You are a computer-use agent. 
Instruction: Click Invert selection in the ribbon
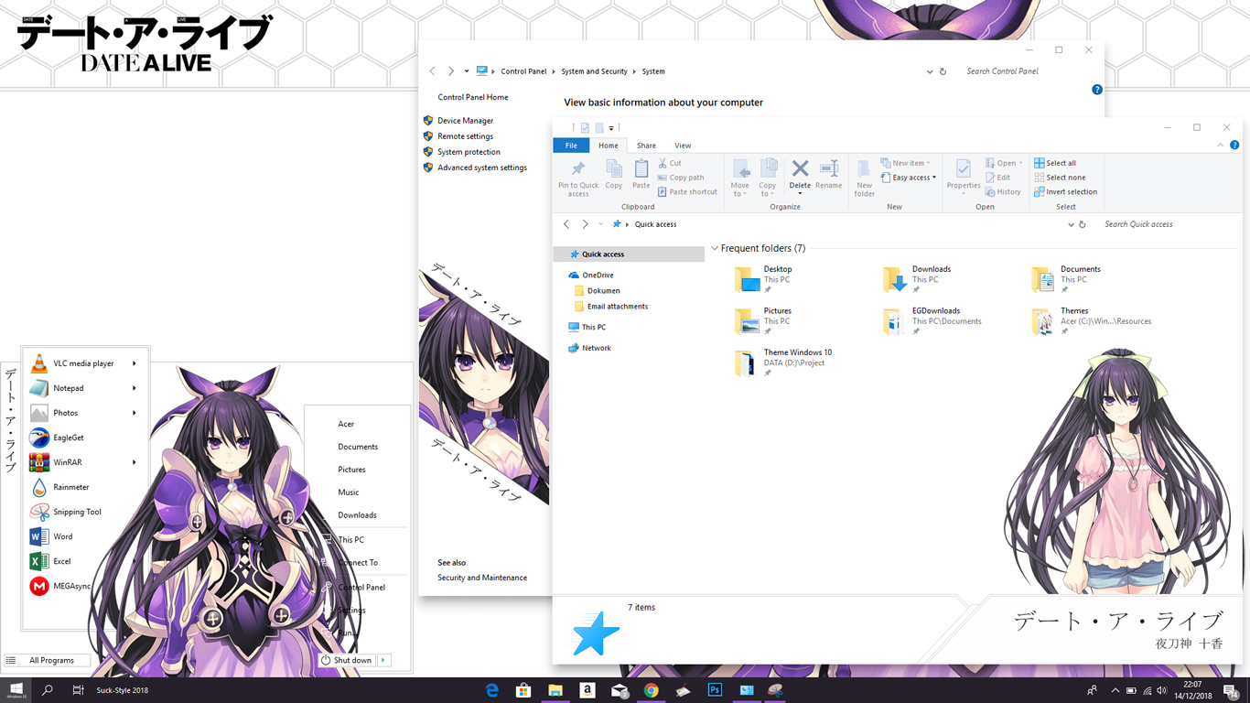pyautogui.click(x=1066, y=192)
